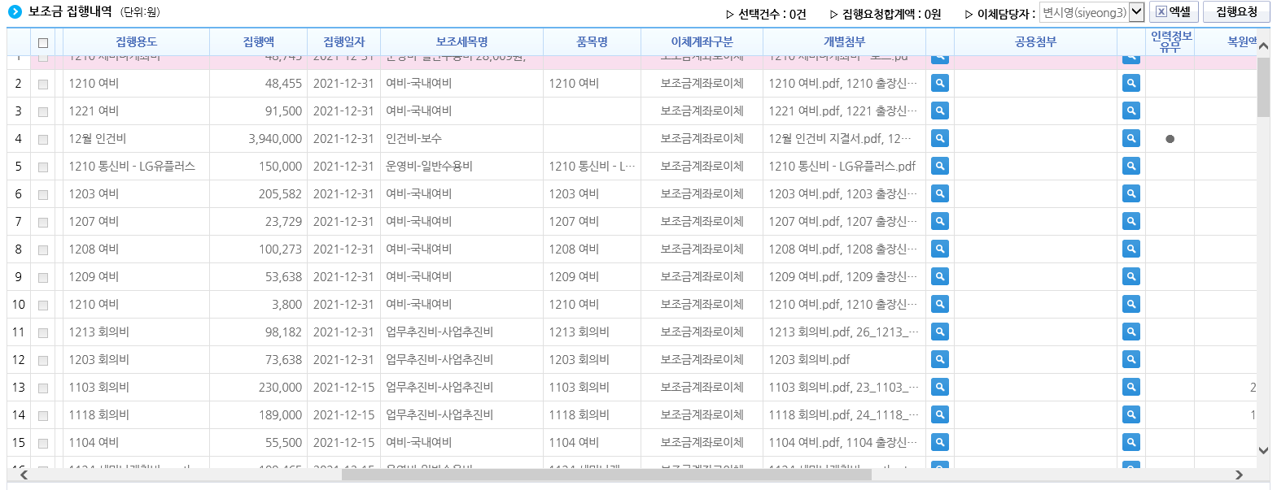Open 공용첨부 search icon for 1103 회의비
Image resolution: width=1277 pixels, height=490 pixels.
[1131, 387]
